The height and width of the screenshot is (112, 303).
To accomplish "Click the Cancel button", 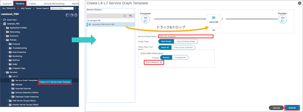I will coord(276,108).
